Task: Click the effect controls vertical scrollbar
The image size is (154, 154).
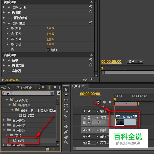Action: (x=96, y=37)
